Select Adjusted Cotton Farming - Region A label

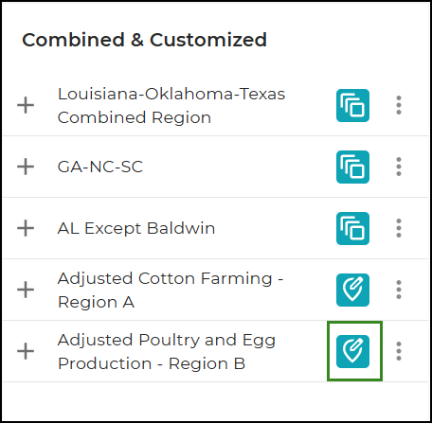pyautogui.click(x=171, y=291)
